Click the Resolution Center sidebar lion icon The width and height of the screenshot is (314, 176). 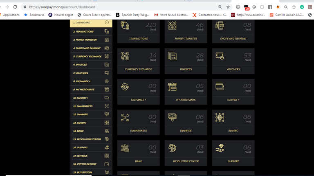107,139
